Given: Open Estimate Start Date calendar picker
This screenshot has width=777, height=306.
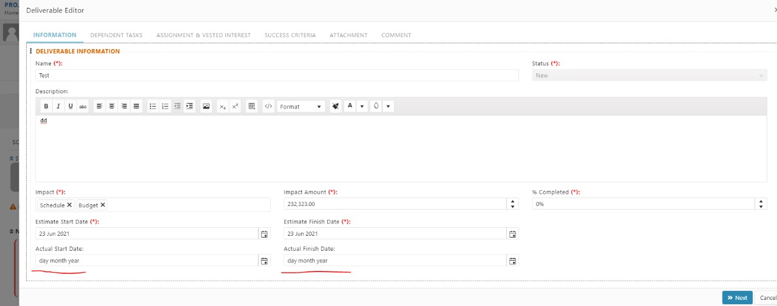Looking at the screenshot, I should 264,234.
